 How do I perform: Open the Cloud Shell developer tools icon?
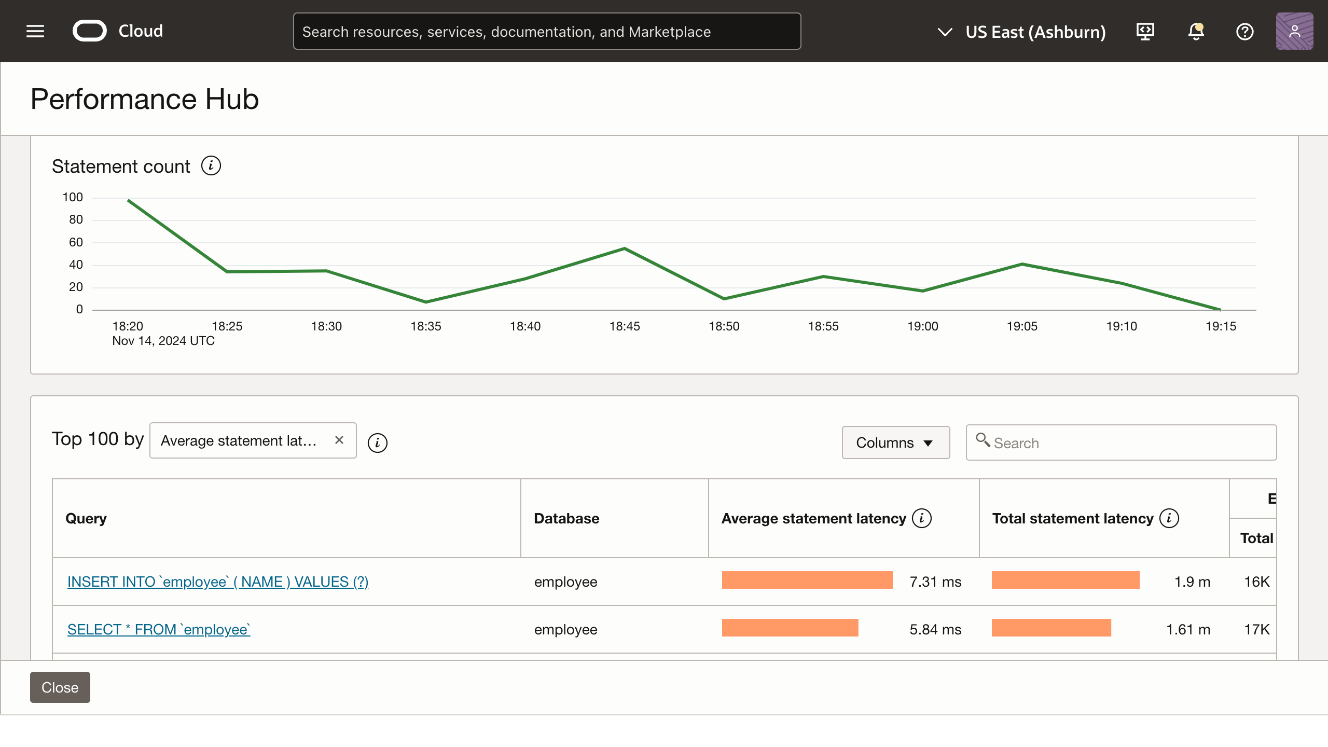pos(1145,32)
